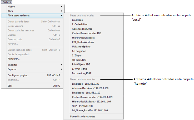The image size is (194, 120).
Task: Select Restaurar... menu entry
Action: pyautogui.click(x=14, y=59)
